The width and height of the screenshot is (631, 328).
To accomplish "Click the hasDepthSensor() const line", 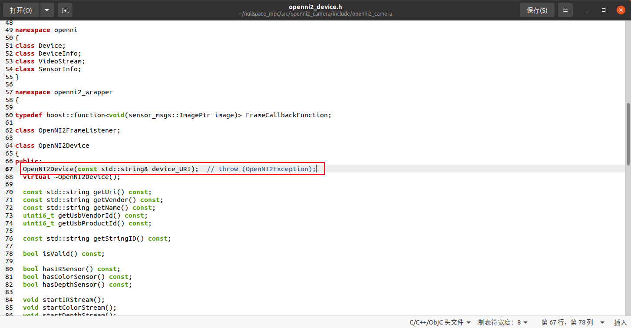I will [x=78, y=285].
